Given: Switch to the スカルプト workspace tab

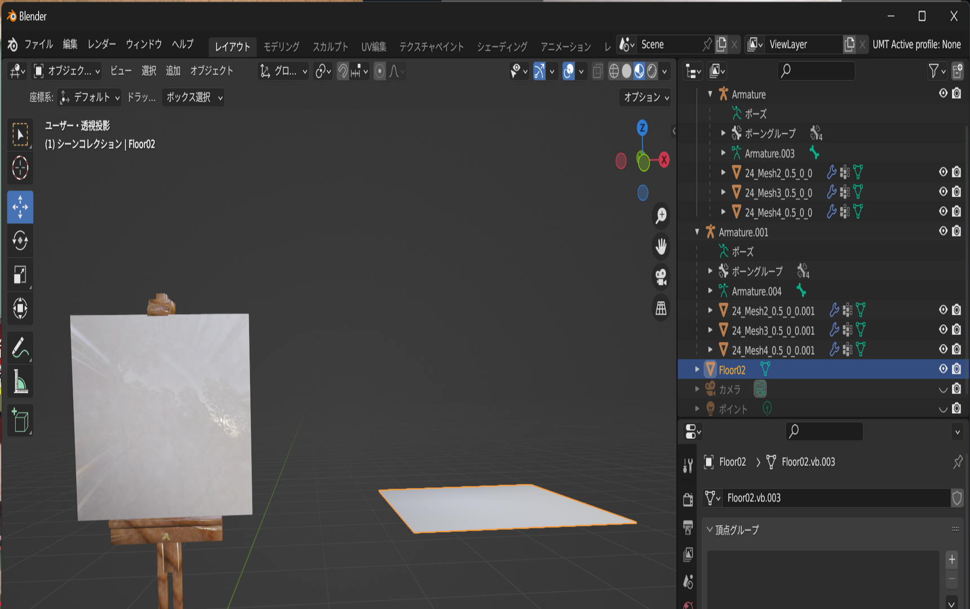Looking at the screenshot, I should [331, 47].
